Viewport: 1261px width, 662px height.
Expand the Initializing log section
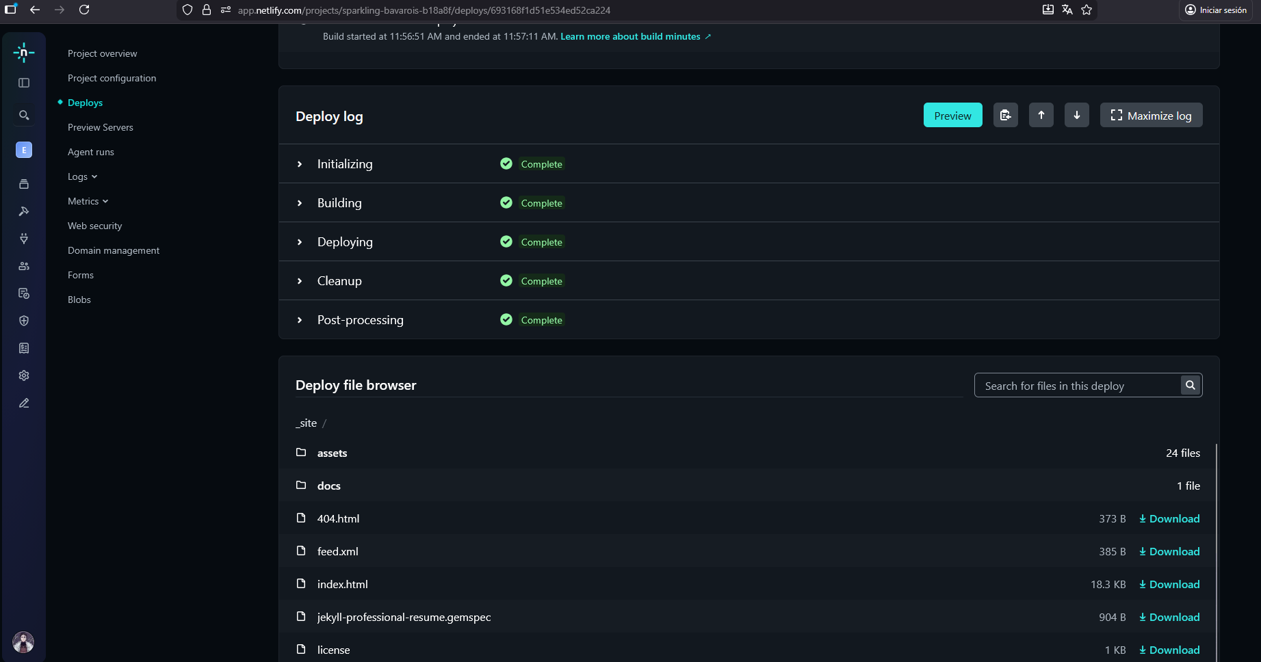click(300, 164)
